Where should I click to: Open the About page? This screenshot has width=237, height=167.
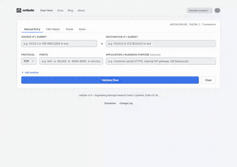tap(81, 10)
